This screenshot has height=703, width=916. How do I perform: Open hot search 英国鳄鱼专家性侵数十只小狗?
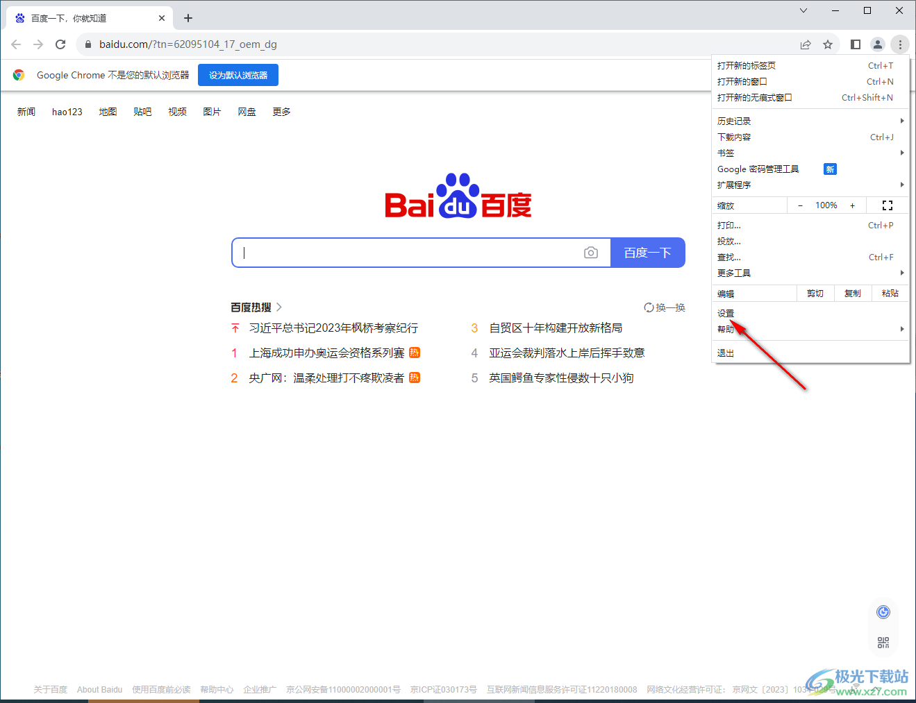click(561, 378)
